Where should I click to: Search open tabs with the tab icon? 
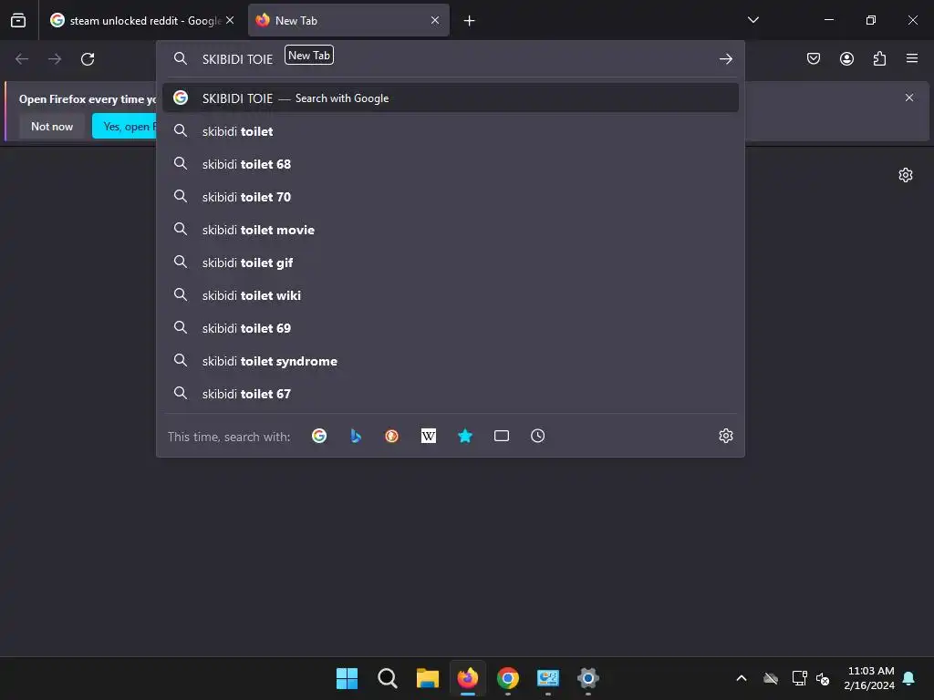point(502,437)
